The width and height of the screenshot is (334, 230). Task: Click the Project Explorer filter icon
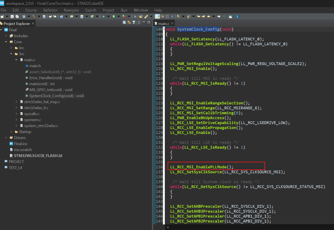tap(134, 23)
